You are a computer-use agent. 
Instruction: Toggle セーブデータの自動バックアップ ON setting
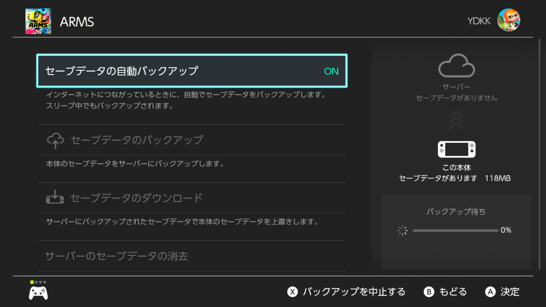(192, 71)
